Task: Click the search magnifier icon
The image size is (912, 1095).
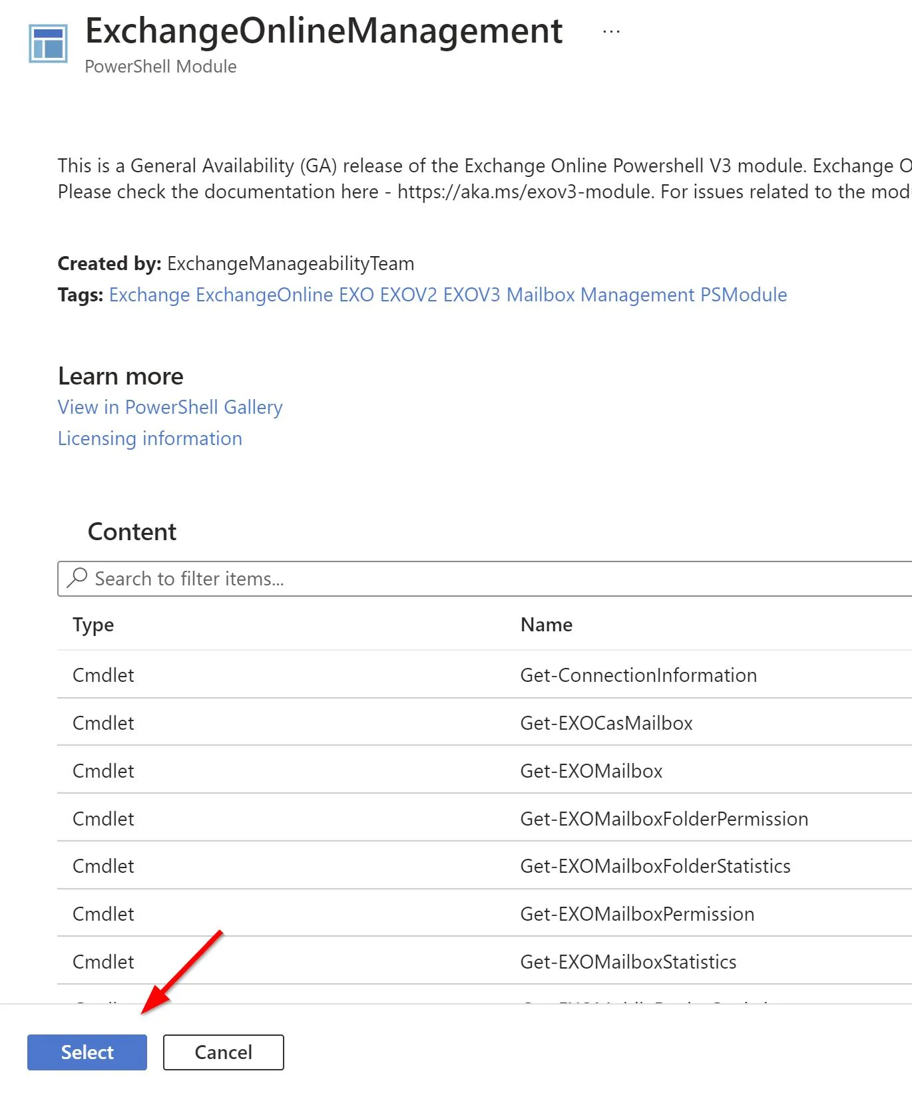Action: [x=77, y=577]
